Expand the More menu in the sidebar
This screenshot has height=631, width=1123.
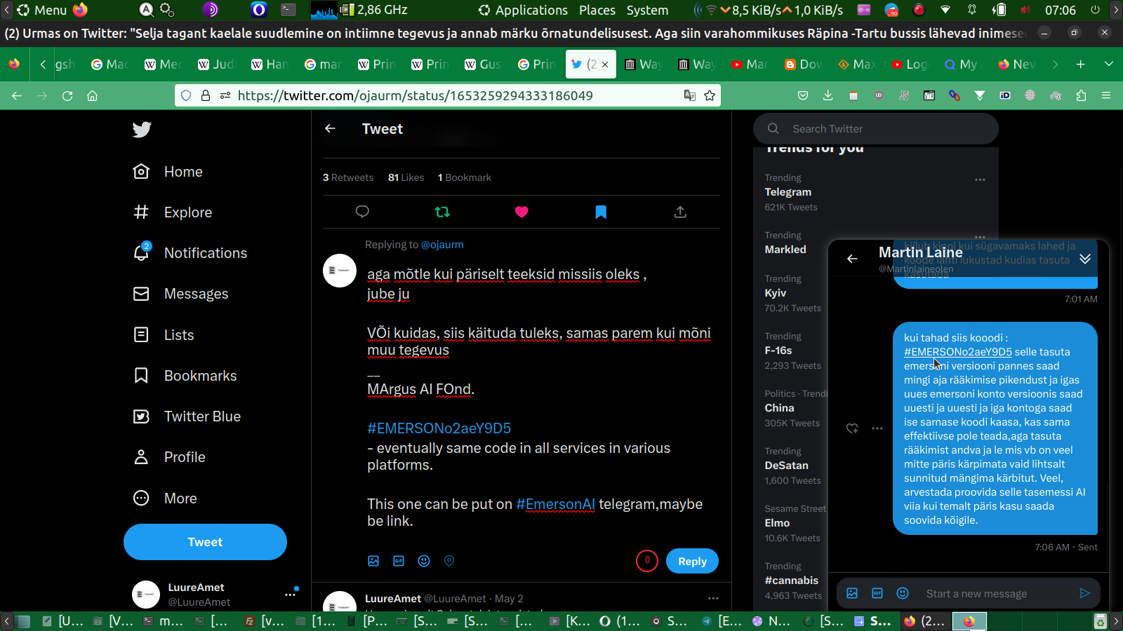click(166, 498)
